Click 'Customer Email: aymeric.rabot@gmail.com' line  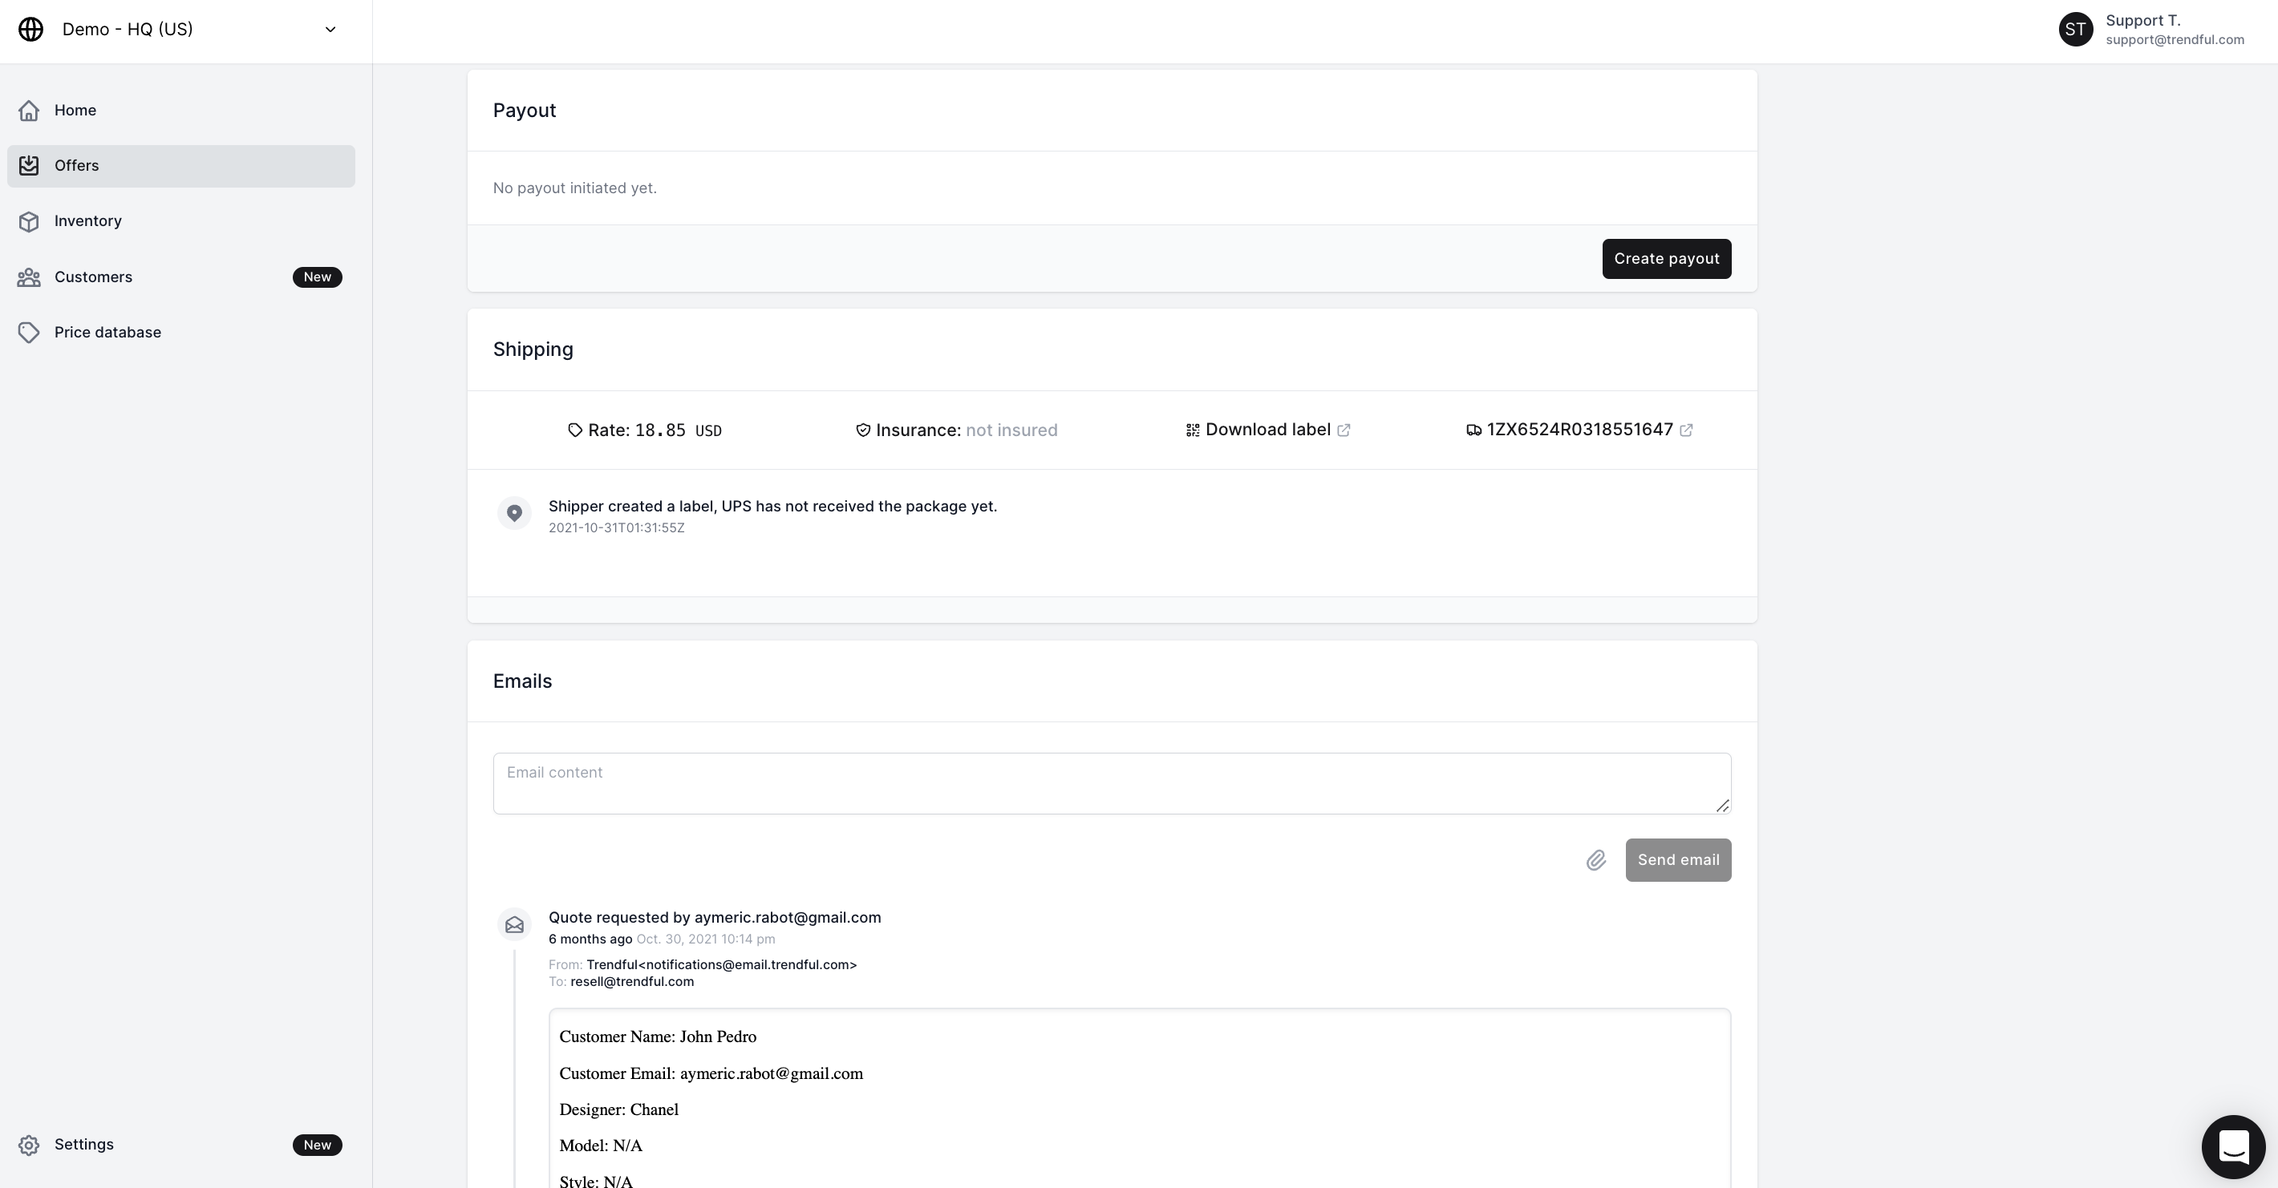tap(711, 1074)
